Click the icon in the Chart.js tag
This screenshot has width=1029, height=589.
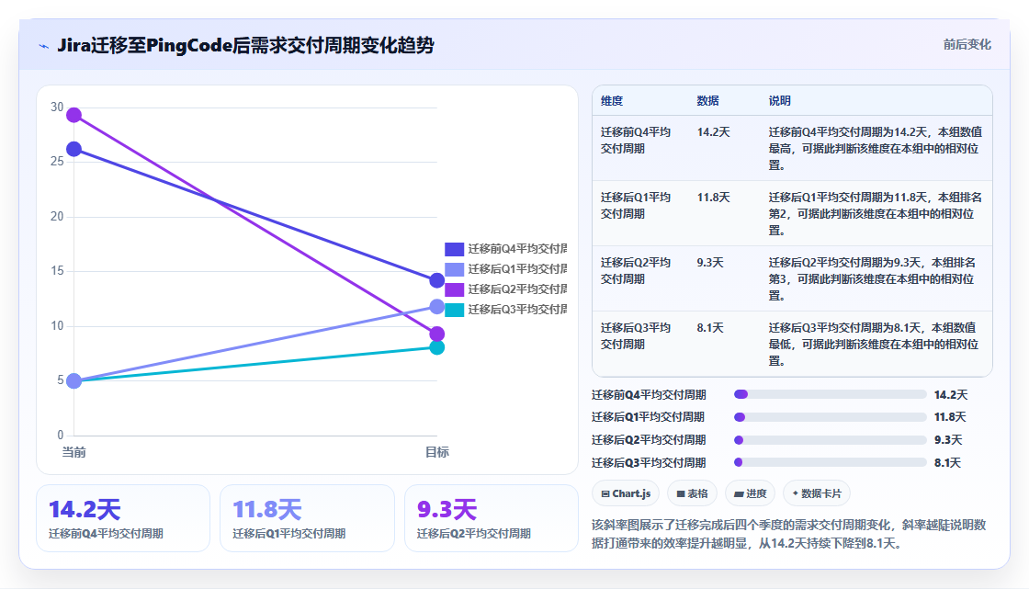(605, 493)
